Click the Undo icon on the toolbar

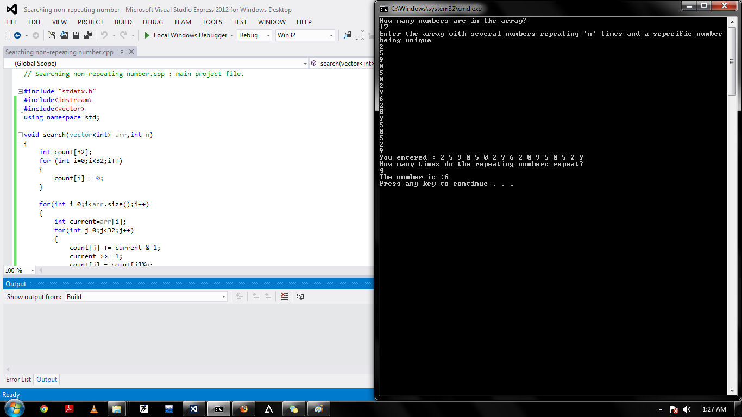pyautogui.click(x=103, y=35)
